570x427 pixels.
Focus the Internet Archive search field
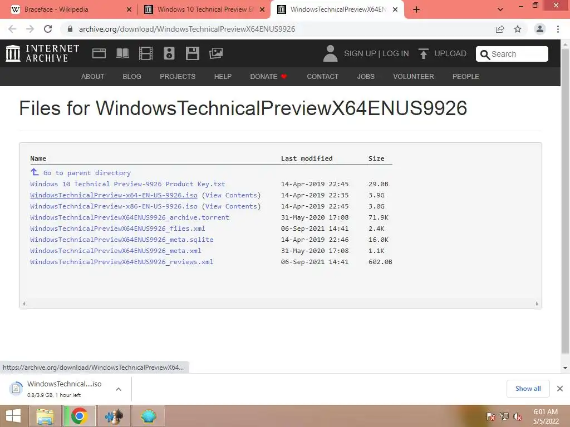coord(512,54)
